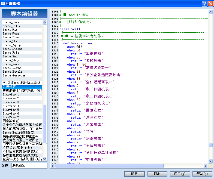The image size is (214, 179).
Task: Click the horizontal scrollbar thumb
Action: click(x=109, y=166)
